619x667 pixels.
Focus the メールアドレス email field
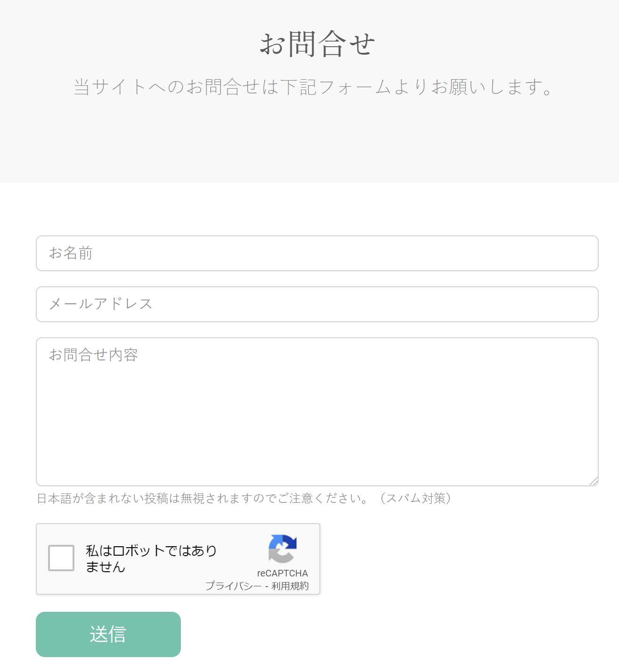pyautogui.click(x=317, y=304)
